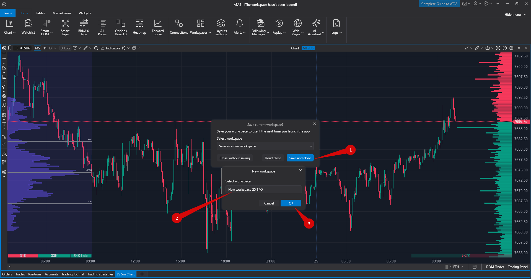Open the Trading Journal tab
The height and width of the screenshot is (279, 531).
(73, 274)
